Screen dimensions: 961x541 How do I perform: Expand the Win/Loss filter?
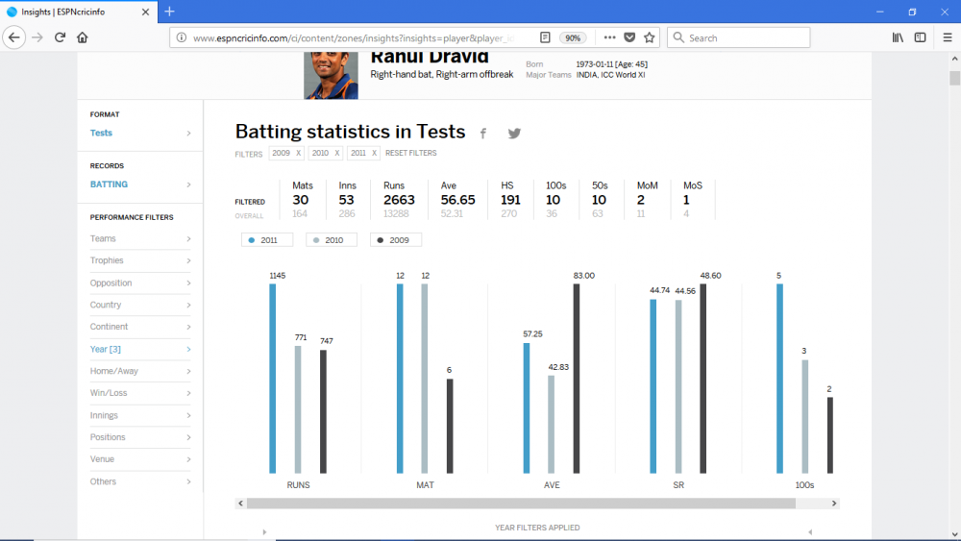[x=140, y=393]
